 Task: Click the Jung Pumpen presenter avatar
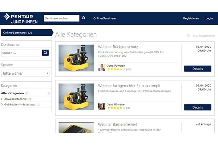click(102, 67)
